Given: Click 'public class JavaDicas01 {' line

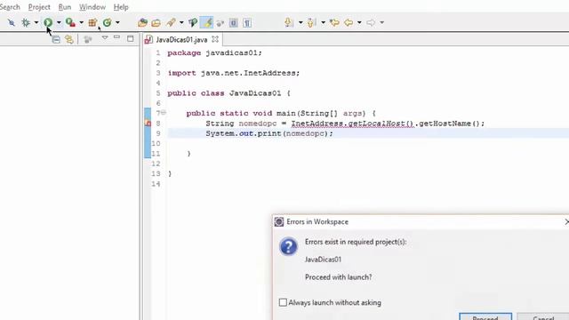Looking at the screenshot, I should coord(229,93).
